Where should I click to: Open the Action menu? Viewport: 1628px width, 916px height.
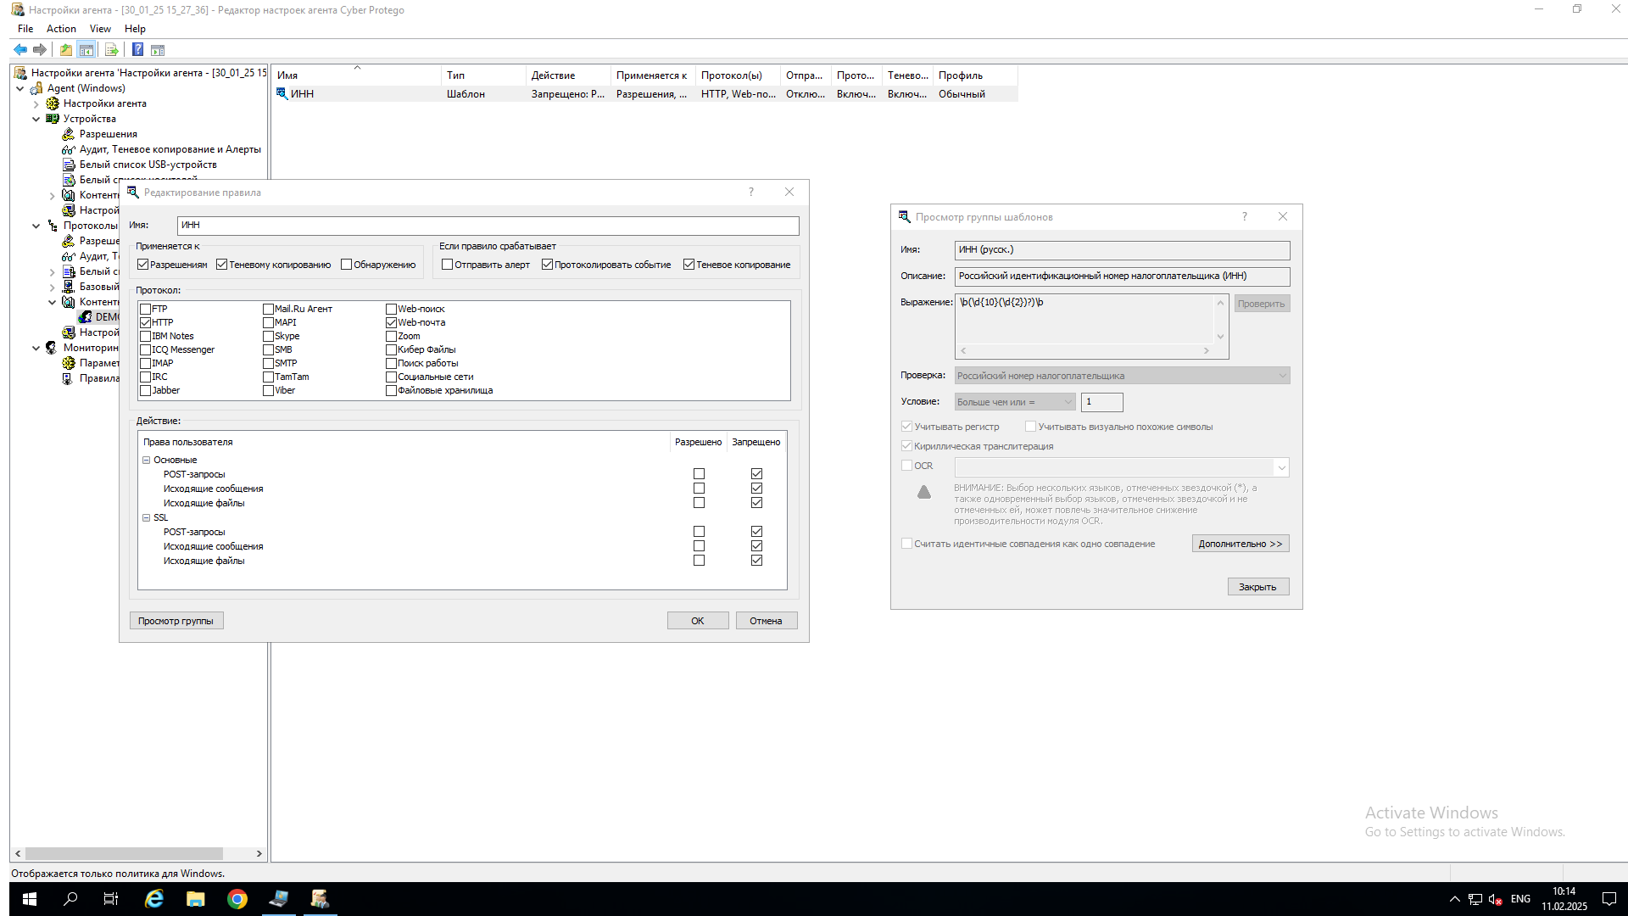[61, 29]
